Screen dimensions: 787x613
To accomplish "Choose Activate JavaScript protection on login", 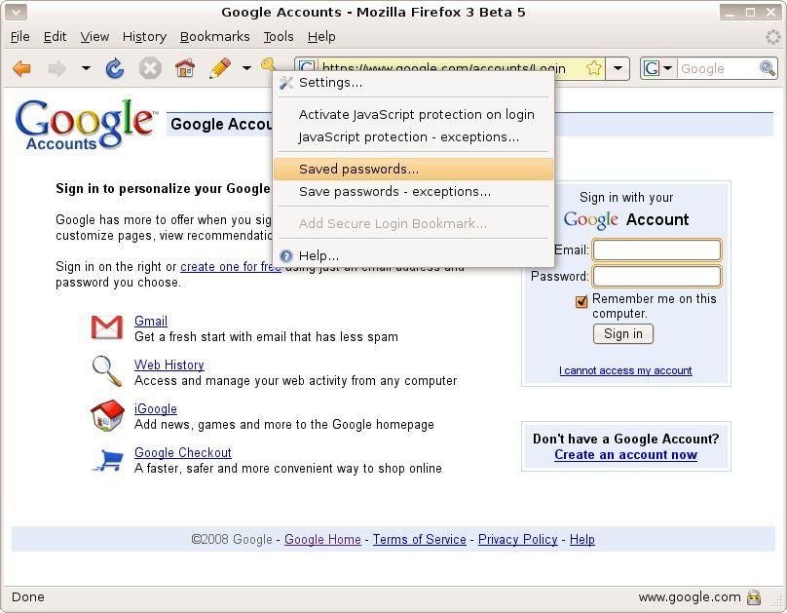I will click(416, 114).
